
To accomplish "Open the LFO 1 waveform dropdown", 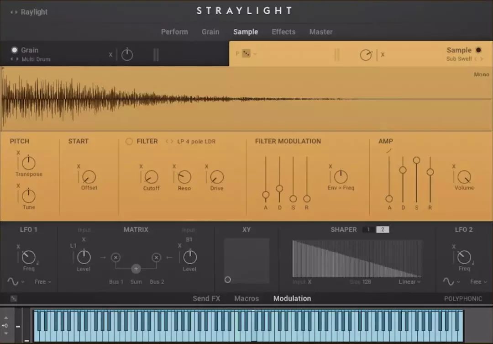I will (x=16, y=281).
